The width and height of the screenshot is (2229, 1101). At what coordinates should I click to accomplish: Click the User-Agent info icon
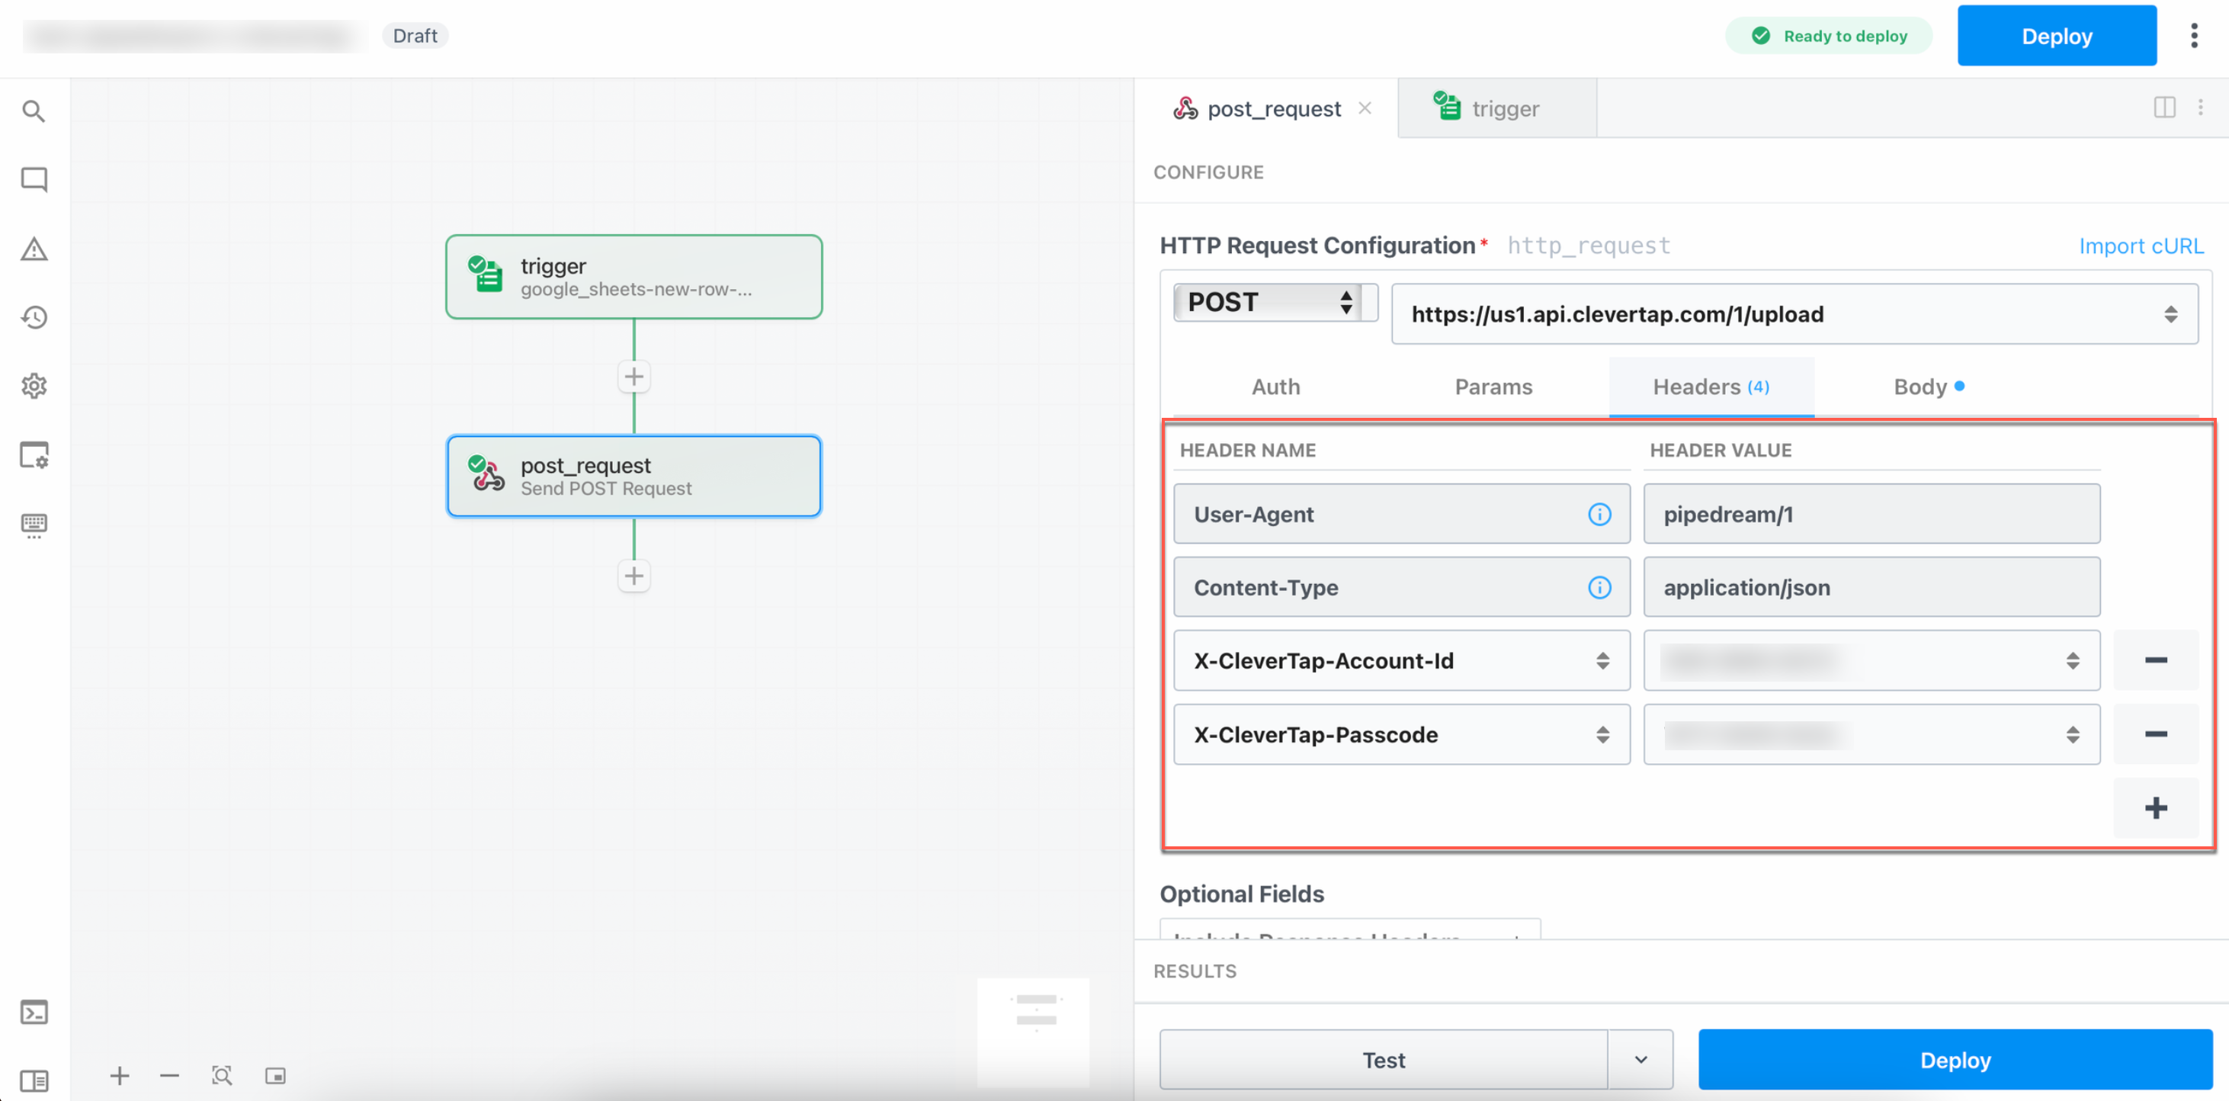1599,514
